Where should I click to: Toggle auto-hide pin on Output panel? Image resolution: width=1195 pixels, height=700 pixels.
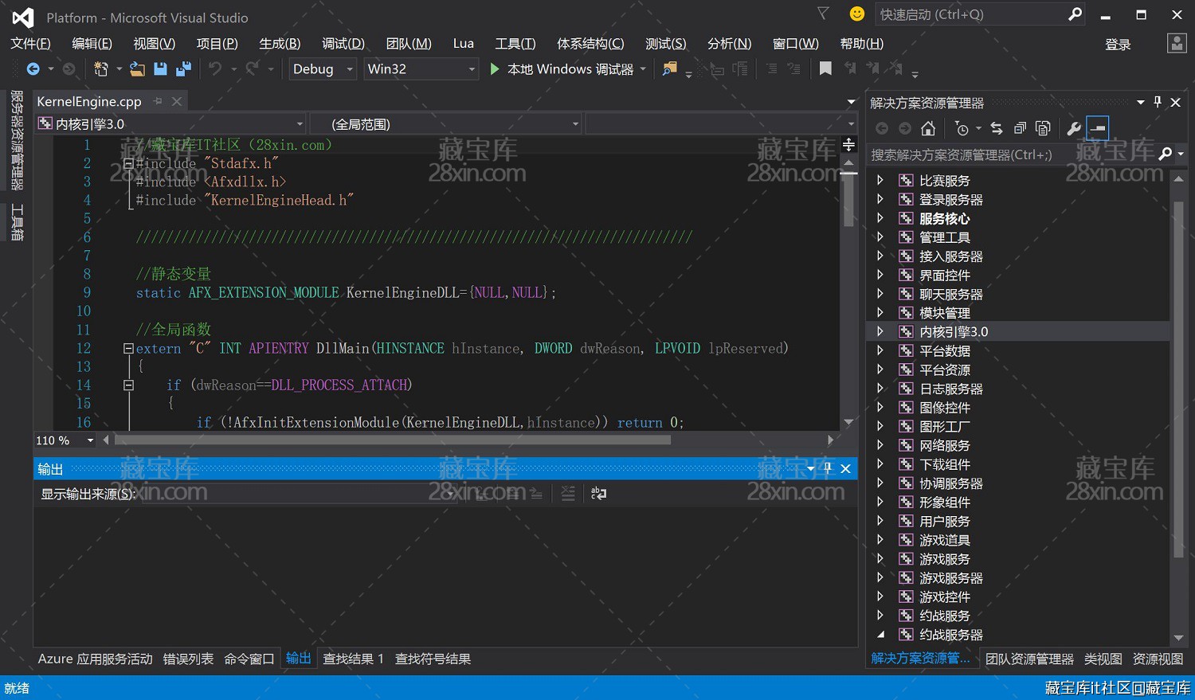tap(828, 468)
